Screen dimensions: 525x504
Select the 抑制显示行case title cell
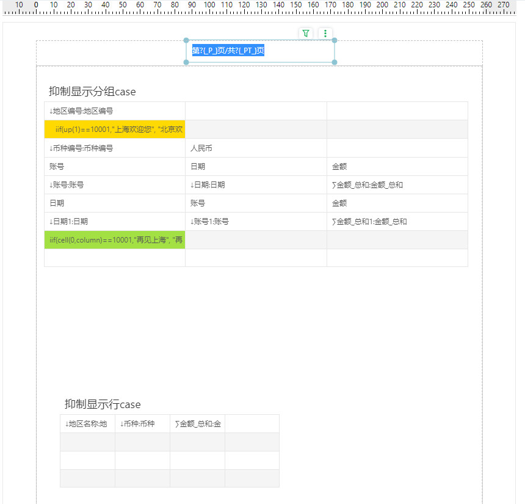click(x=101, y=404)
